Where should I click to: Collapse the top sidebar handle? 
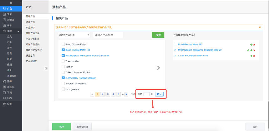[x=11, y=3]
